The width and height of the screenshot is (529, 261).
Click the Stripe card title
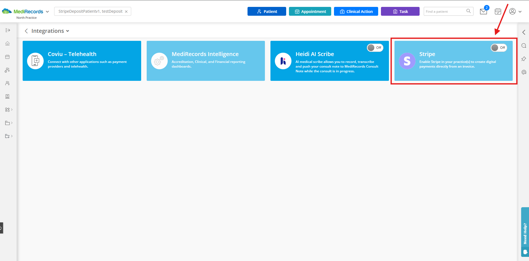[427, 54]
